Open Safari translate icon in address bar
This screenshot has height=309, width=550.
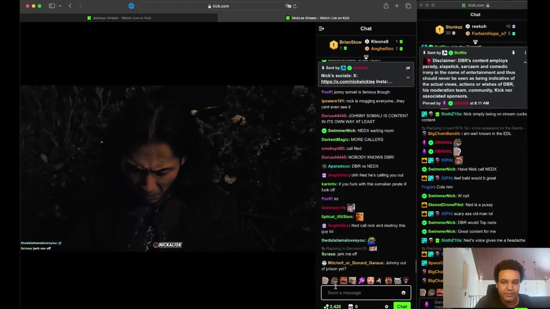288,6
